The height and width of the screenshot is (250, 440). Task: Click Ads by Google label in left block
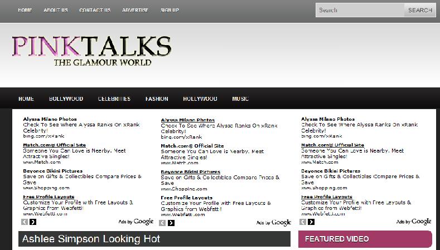tap(136, 222)
